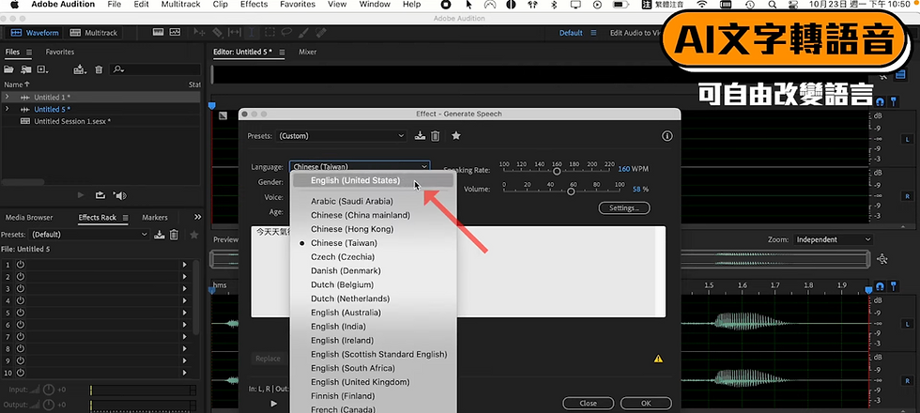Toggle Files panel loop playback icon

pyautogui.click(x=100, y=195)
